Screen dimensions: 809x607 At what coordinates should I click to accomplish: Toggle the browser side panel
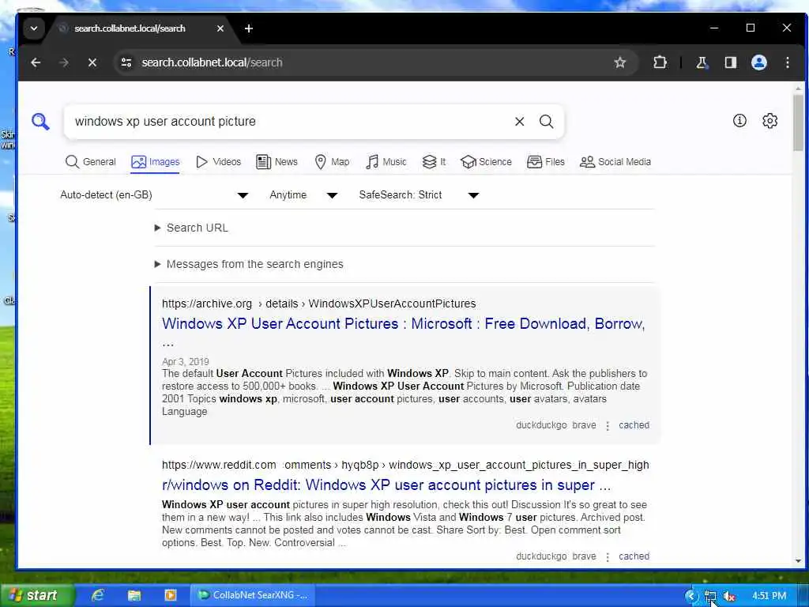coord(730,62)
